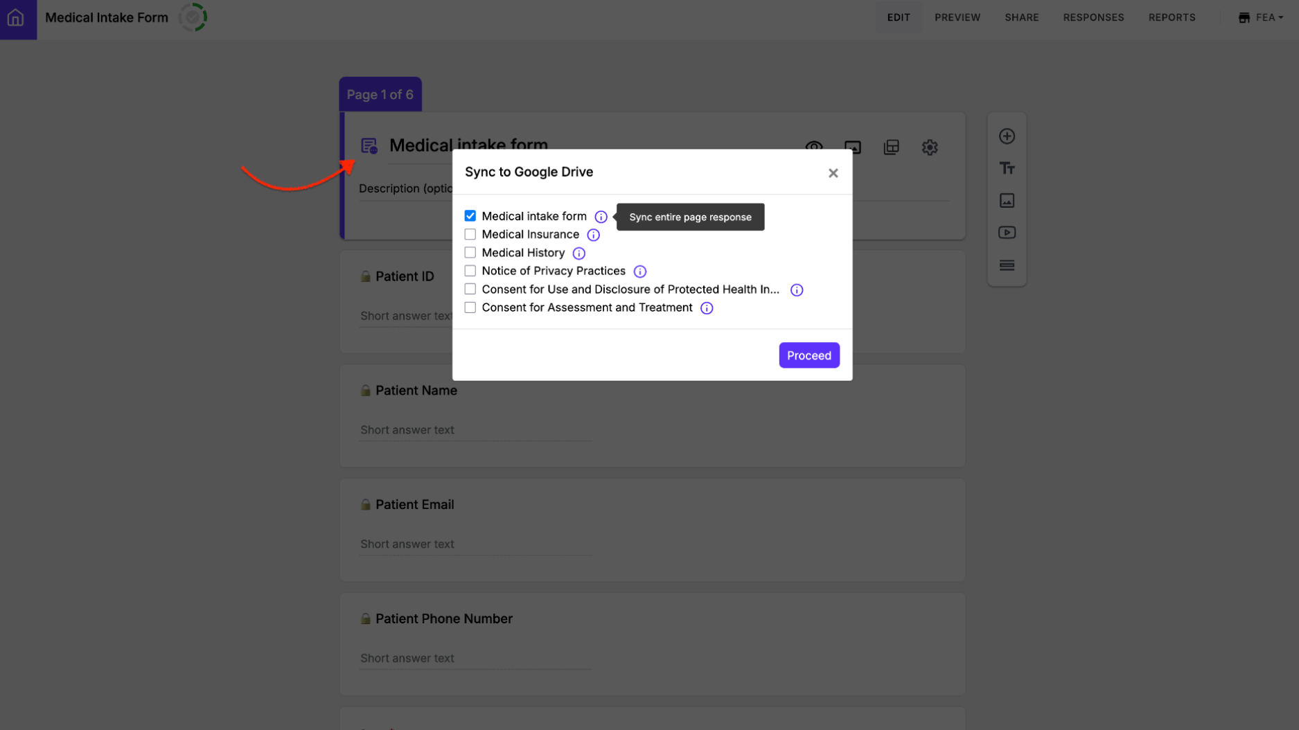Check the Medical Insurance checkbox
The height and width of the screenshot is (730, 1299).
[x=470, y=234]
